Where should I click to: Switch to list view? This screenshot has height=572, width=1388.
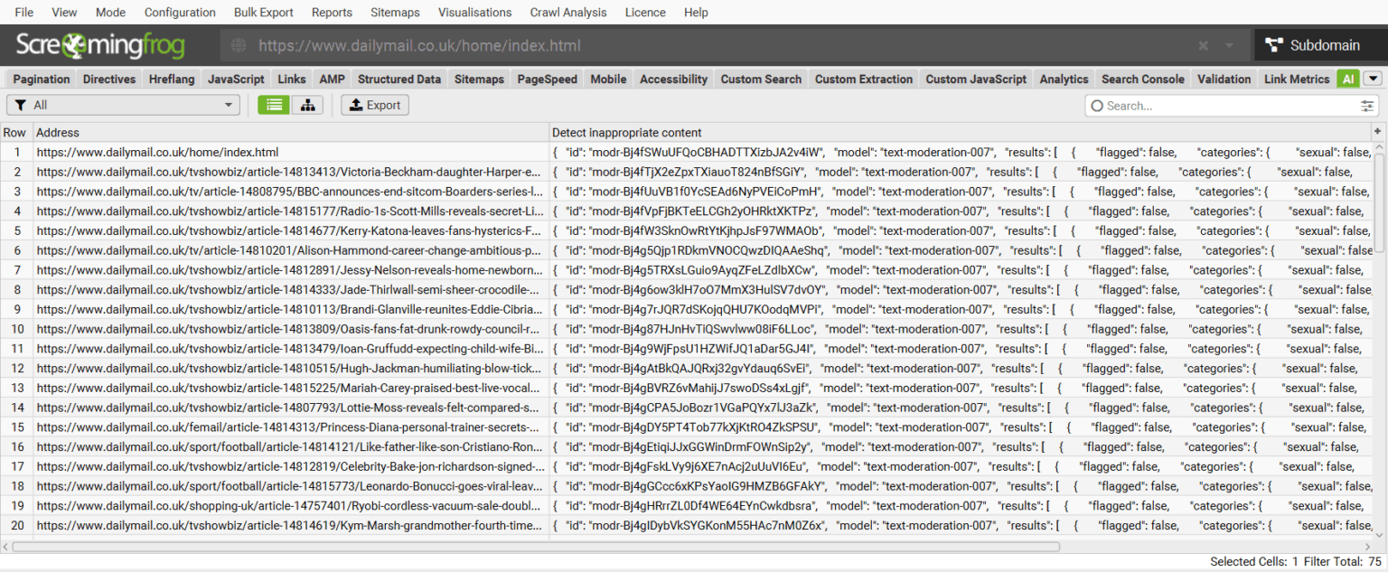coord(274,106)
